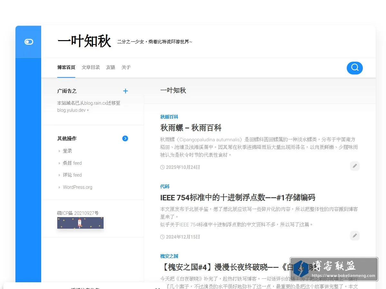Go to the 友链 tab

point(111,67)
